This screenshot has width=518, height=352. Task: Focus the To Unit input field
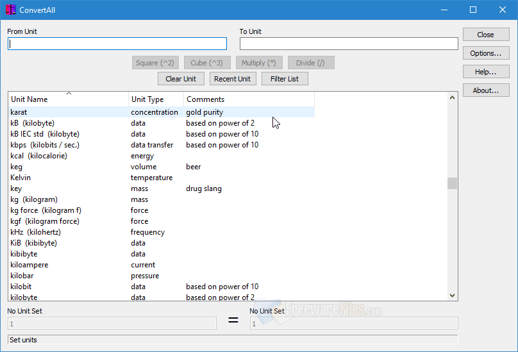pyautogui.click(x=349, y=44)
